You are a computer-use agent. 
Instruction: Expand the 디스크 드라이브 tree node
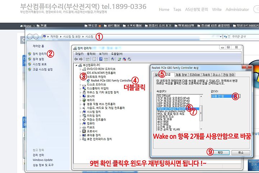[x=81, y=85]
